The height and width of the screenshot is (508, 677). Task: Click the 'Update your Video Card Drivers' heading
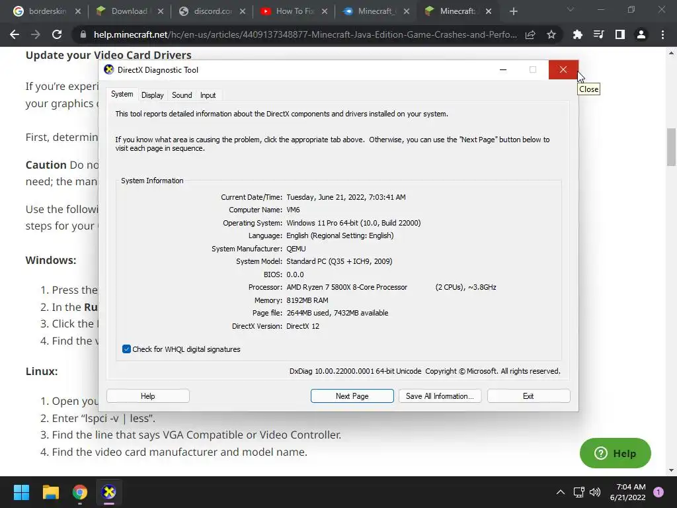(108, 56)
